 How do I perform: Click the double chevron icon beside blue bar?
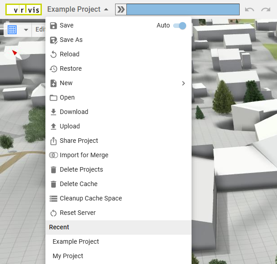pyautogui.click(x=121, y=9)
